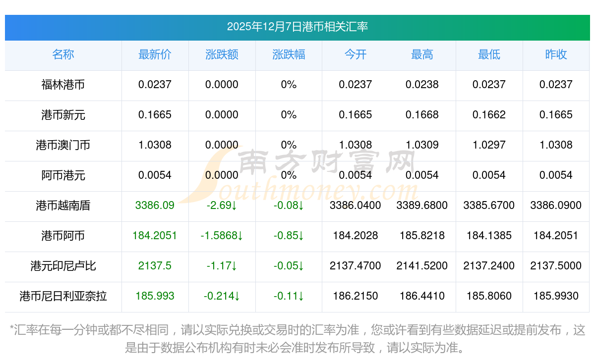Screen dimensions: 595x363
Task: Click the previous close 2137.5000
Action: pyautogui.click(x=556, y=266)
